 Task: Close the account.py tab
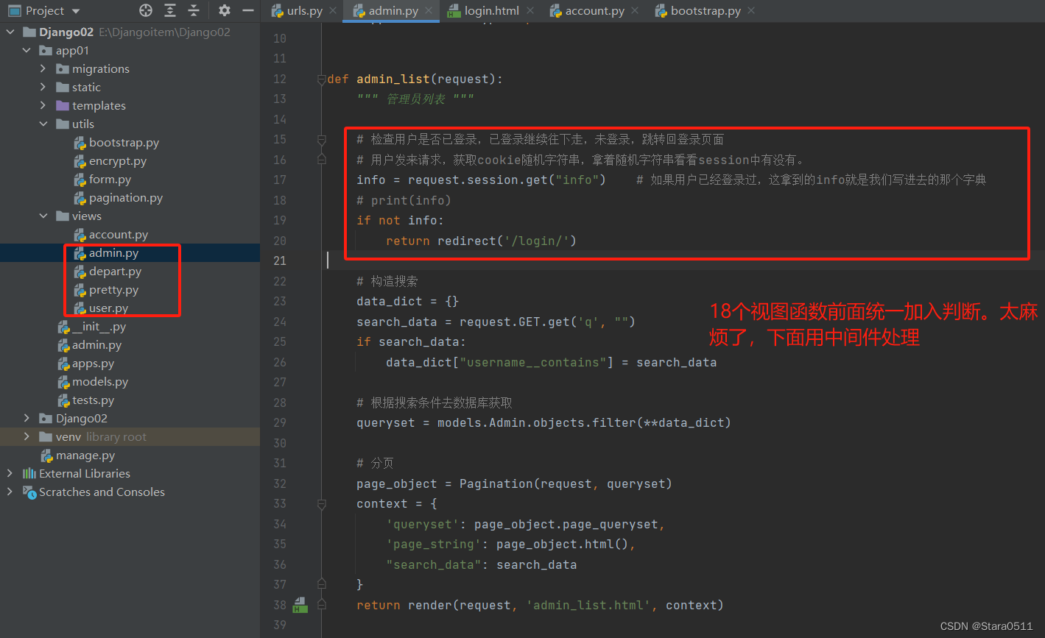point(635,11)
